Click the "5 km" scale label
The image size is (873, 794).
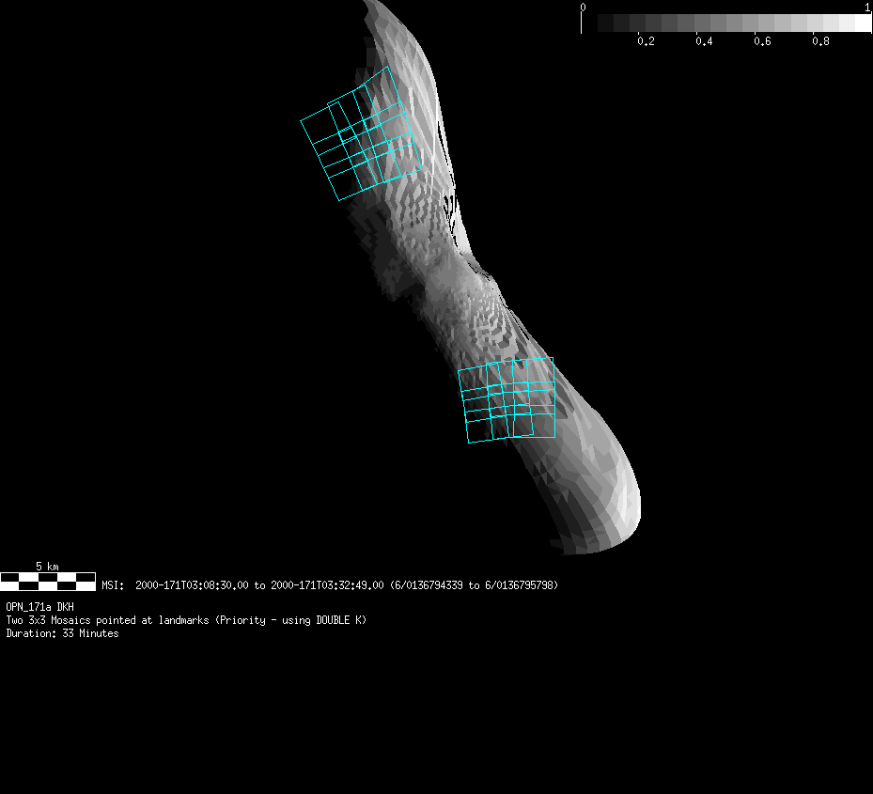tap(47, 567)
